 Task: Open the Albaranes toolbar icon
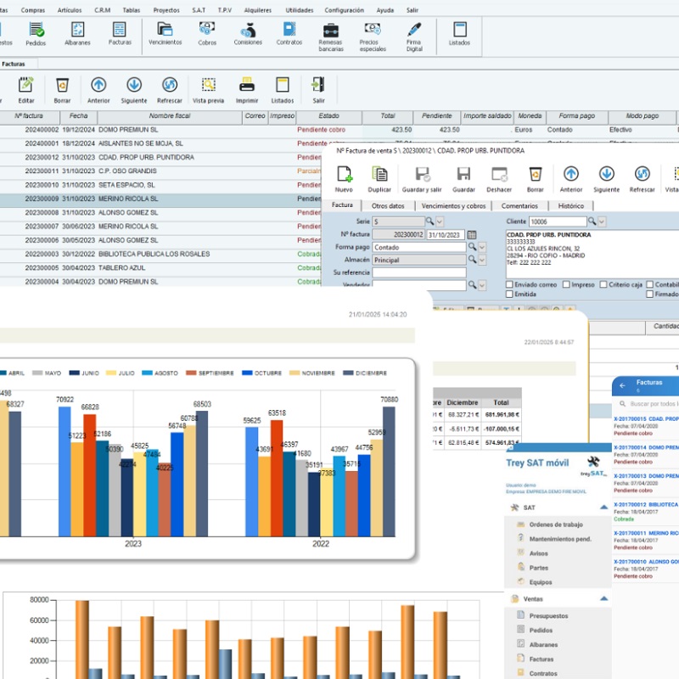(77, 34)
